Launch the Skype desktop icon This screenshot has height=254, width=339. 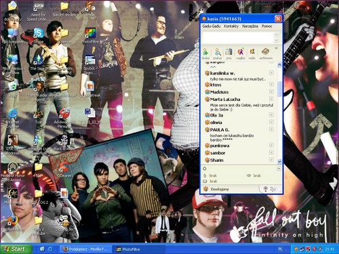point(39,36)
